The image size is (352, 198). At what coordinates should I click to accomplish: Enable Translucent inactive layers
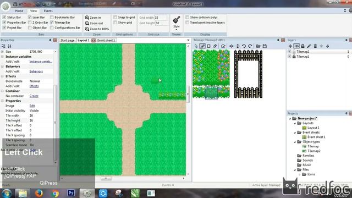tap(187, 23)
